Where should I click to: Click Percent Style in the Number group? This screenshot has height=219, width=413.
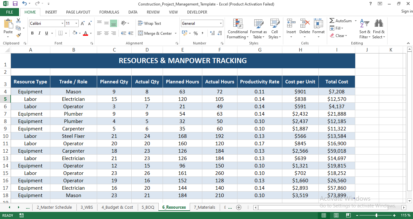(x=196, y=33)
